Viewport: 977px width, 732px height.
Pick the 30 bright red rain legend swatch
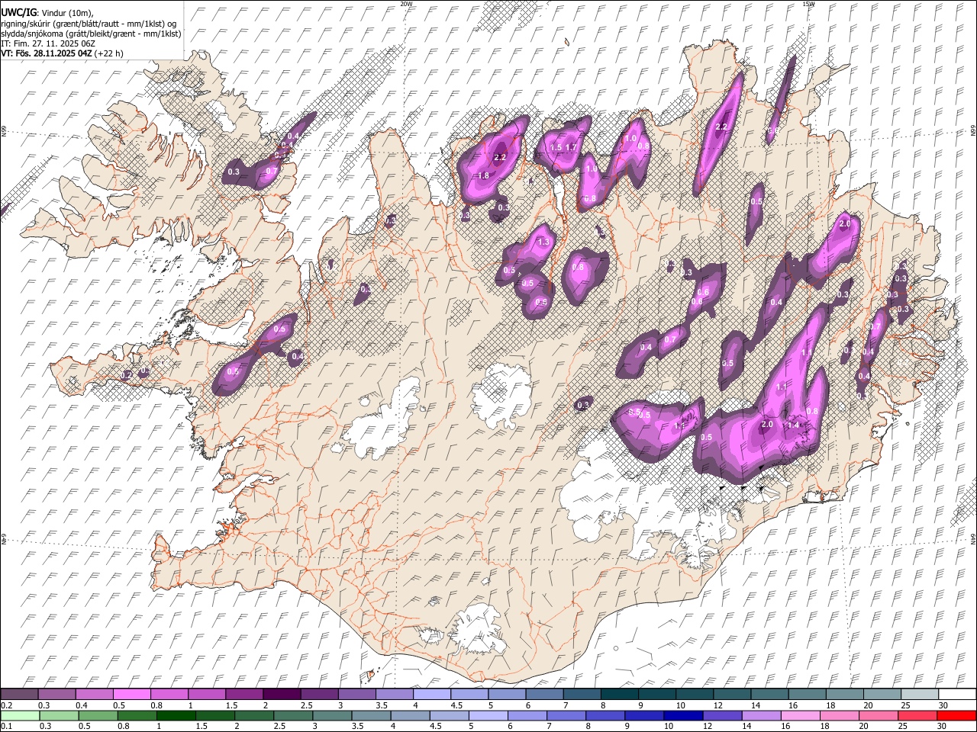click(x=957, y=716)
